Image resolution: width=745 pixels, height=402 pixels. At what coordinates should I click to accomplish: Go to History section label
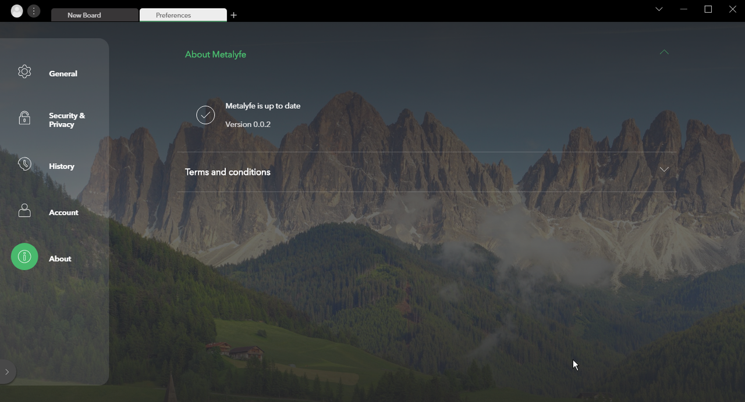point(62,166)
